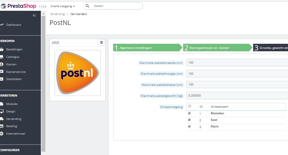This screenshot has width=288, height=155.
Task: Focus the Maximale pakketgewicht field
Action: pos(237,96)
